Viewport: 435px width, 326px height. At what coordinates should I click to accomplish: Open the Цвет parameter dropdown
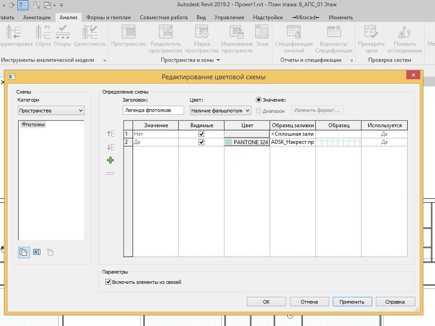click(x=220, y=110)
